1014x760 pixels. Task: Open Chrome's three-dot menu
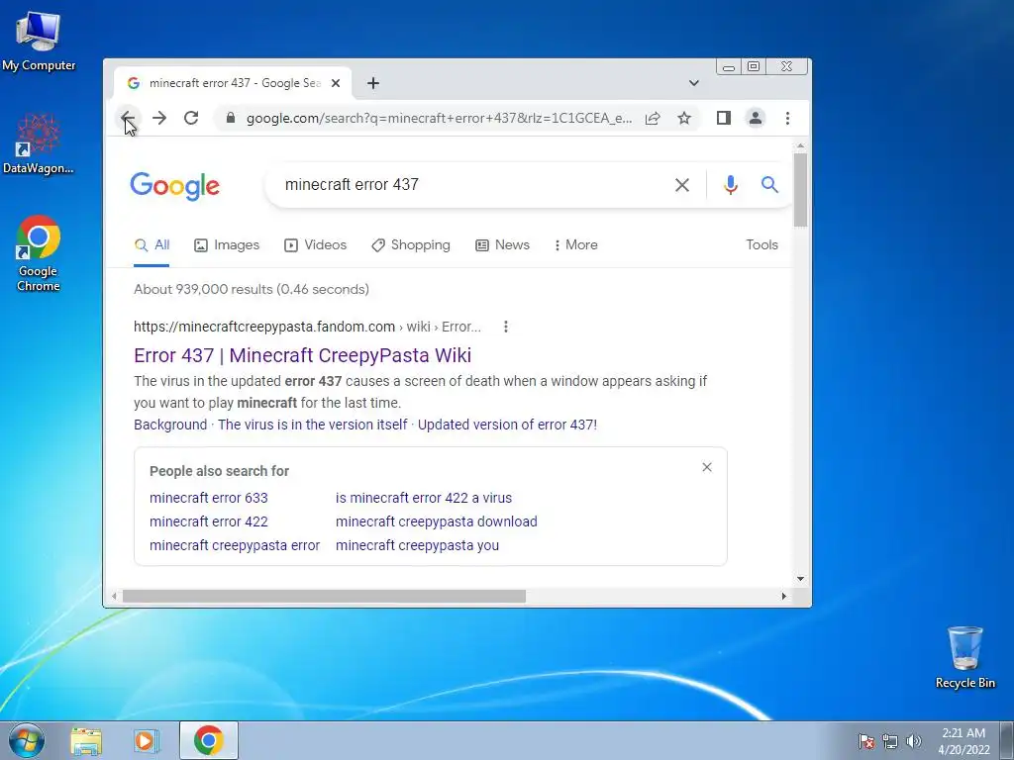(787, 118)
